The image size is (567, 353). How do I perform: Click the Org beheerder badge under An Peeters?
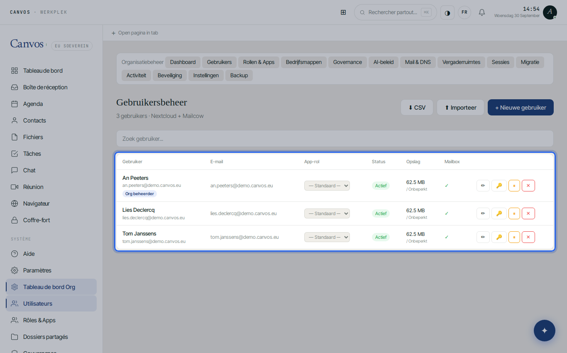click(139, 194)
